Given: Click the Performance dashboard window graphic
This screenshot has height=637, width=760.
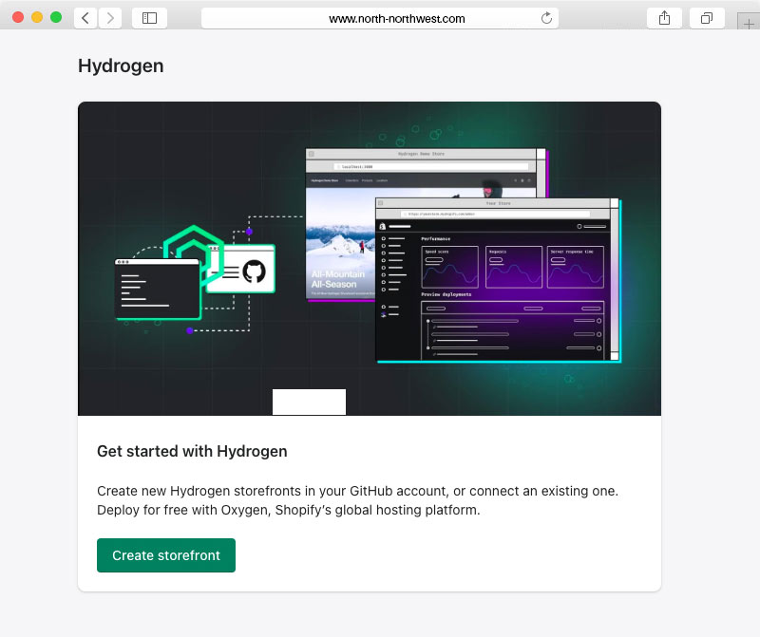Looking at the screenshot, I should tap(496, 280).
